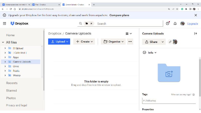Select Public folder in tree

(x=16, y=71)
